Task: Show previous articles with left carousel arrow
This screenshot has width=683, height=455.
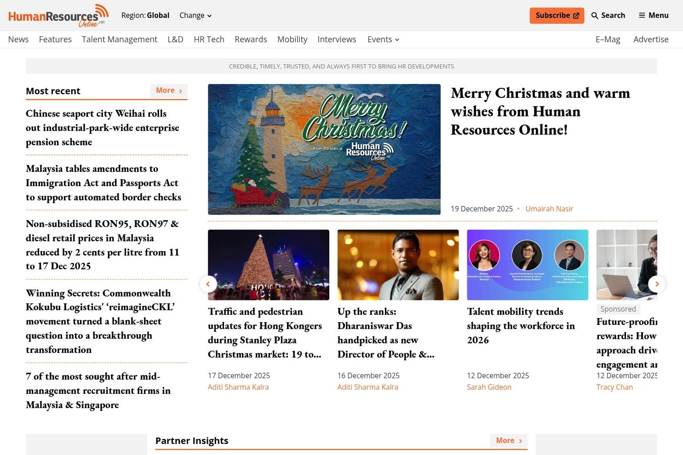Action: click(208, 284)
